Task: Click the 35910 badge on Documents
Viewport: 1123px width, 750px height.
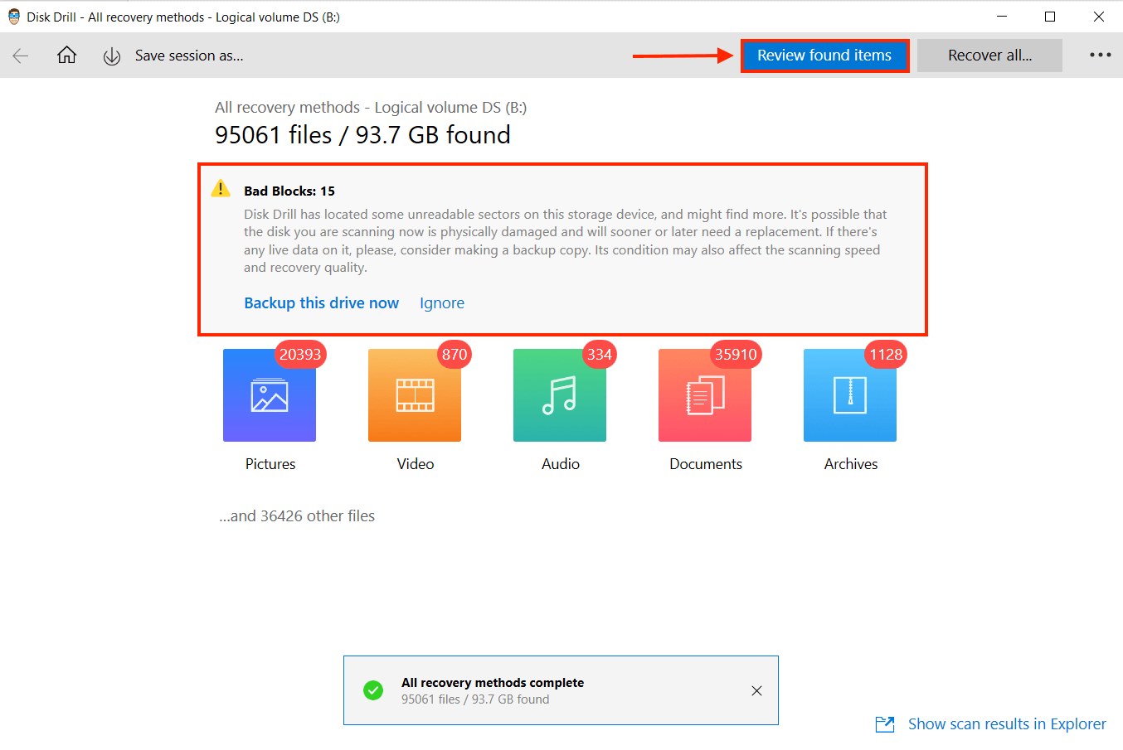Action: 736,355
